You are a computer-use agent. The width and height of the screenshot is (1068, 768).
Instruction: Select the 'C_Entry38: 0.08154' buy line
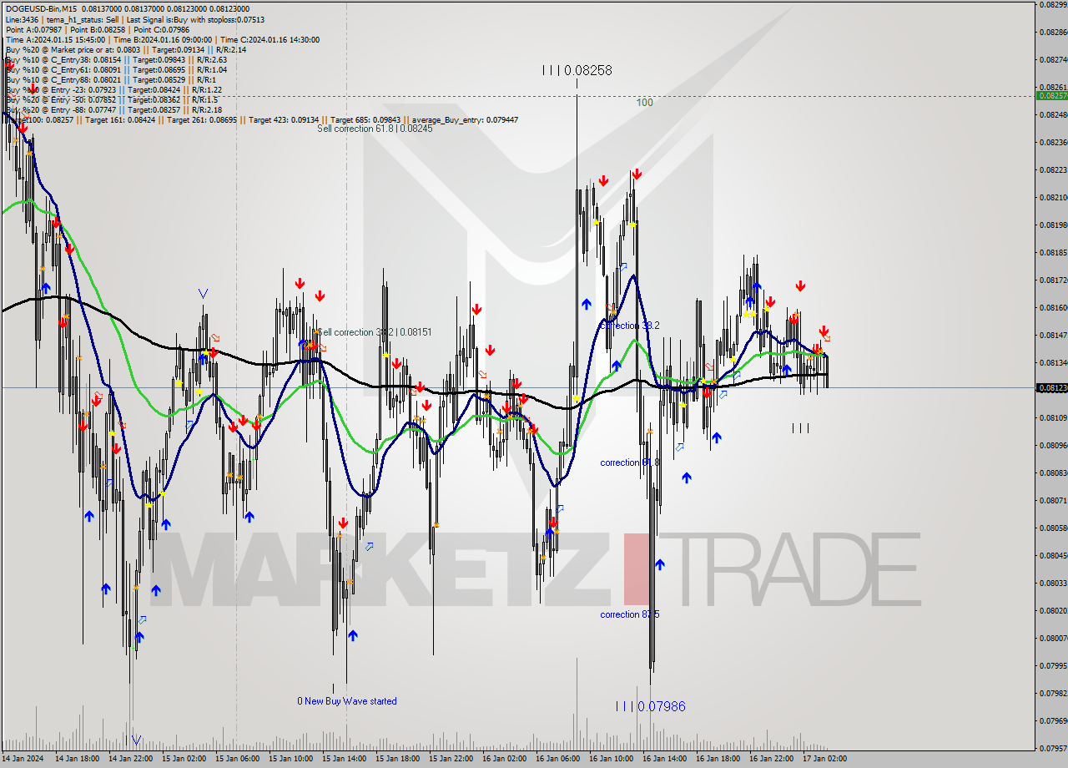pyautogui.click(x=115, y=59)
